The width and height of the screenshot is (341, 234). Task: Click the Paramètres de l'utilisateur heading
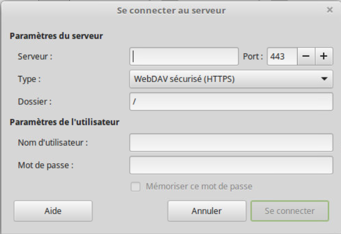click(x=65, y=122)
